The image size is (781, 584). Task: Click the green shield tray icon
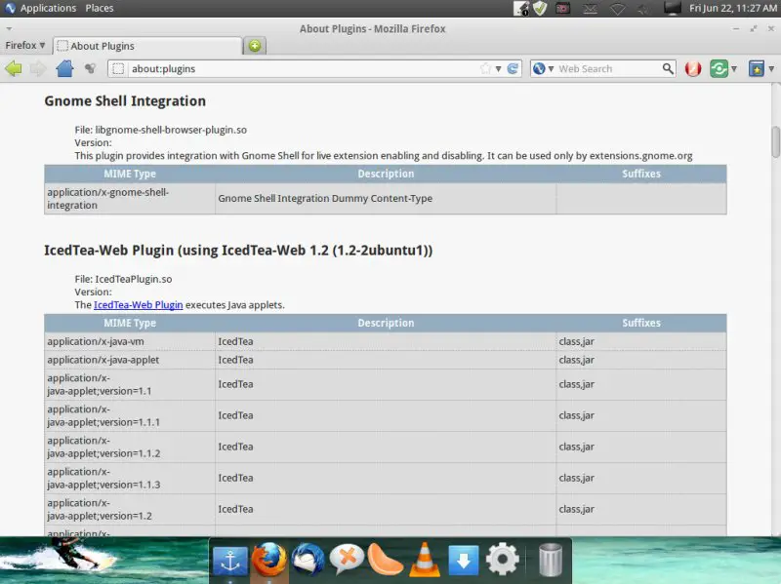pos(540,8)
